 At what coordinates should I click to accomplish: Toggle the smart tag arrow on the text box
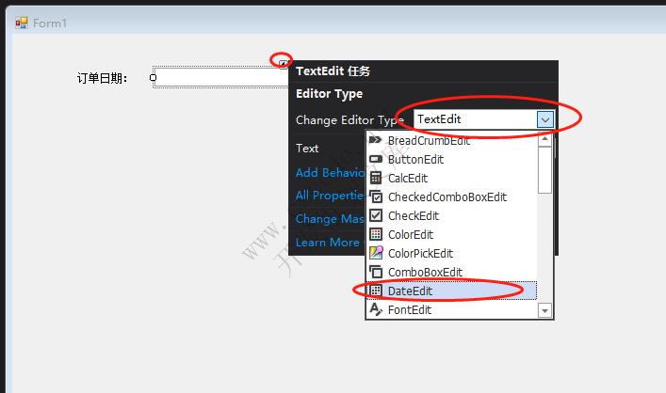[x=284, y=63]
